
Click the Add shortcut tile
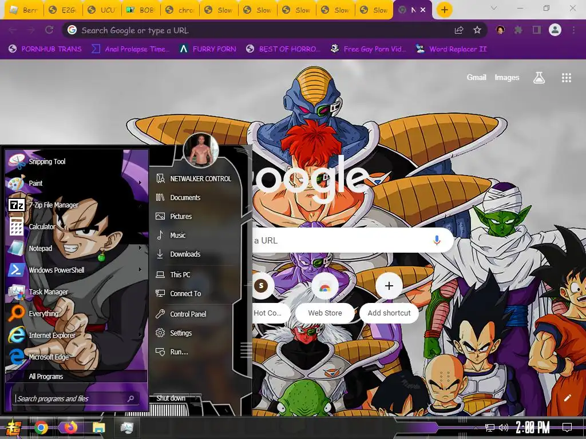389,298
